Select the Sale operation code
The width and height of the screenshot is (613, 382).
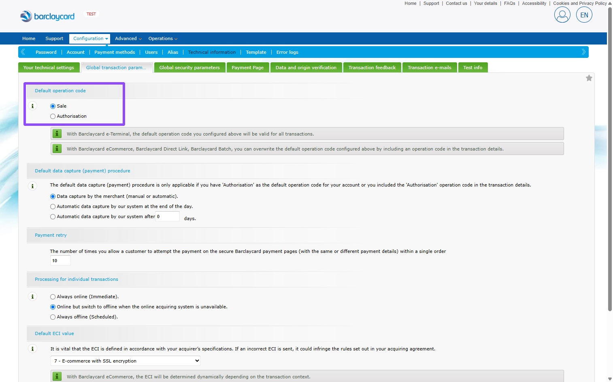coord(53,106)
